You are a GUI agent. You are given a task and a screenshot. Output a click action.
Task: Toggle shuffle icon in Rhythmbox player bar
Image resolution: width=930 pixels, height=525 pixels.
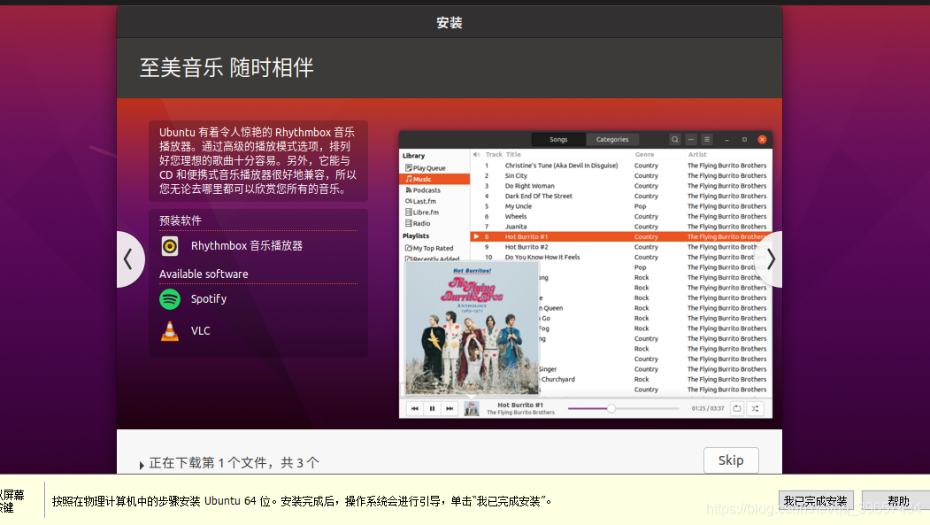point(755,408)
